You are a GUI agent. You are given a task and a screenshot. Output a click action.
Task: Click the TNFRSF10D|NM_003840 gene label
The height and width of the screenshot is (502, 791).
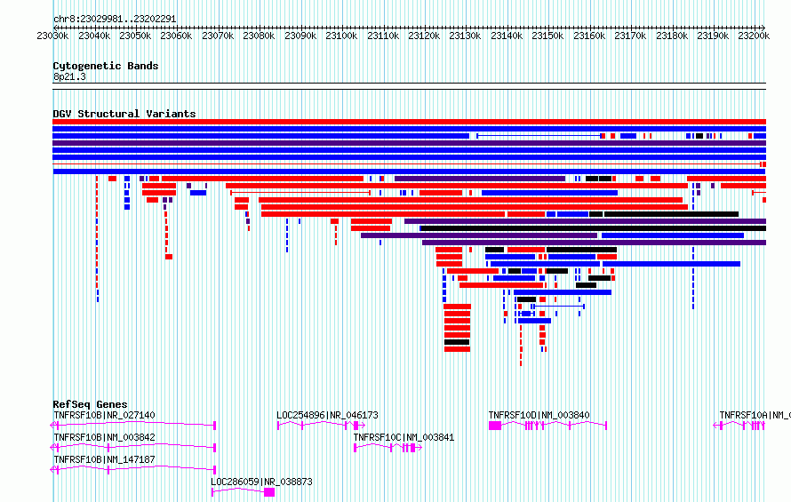[539, 415]
